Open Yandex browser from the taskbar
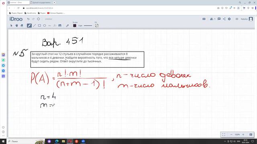This screenshot has width=257, height=144. 77,141
